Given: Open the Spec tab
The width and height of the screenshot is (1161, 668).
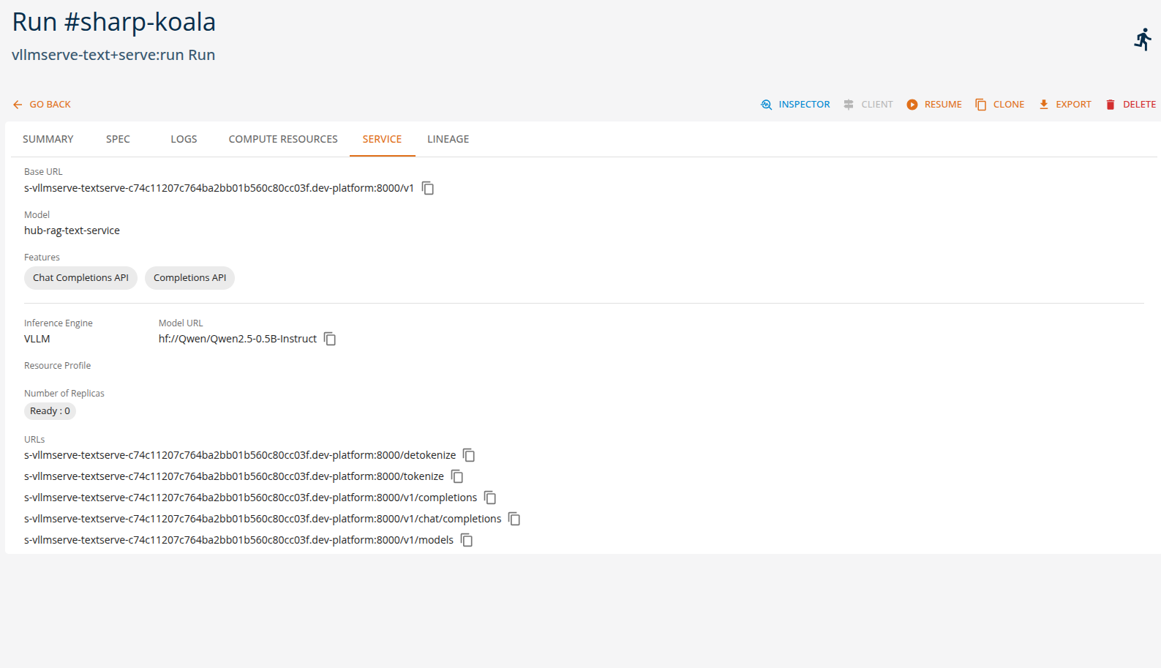Looking at the screenshot, I should 118,139.
